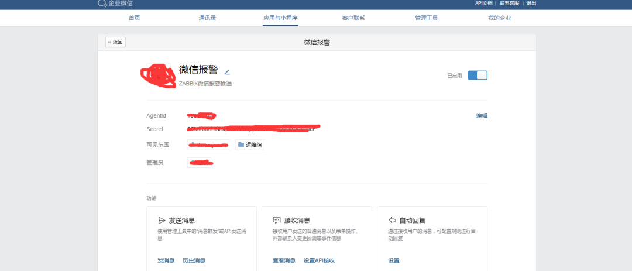Open the API文档 link
The height and width of the screenshot is (271, 632).
(484, 4)
